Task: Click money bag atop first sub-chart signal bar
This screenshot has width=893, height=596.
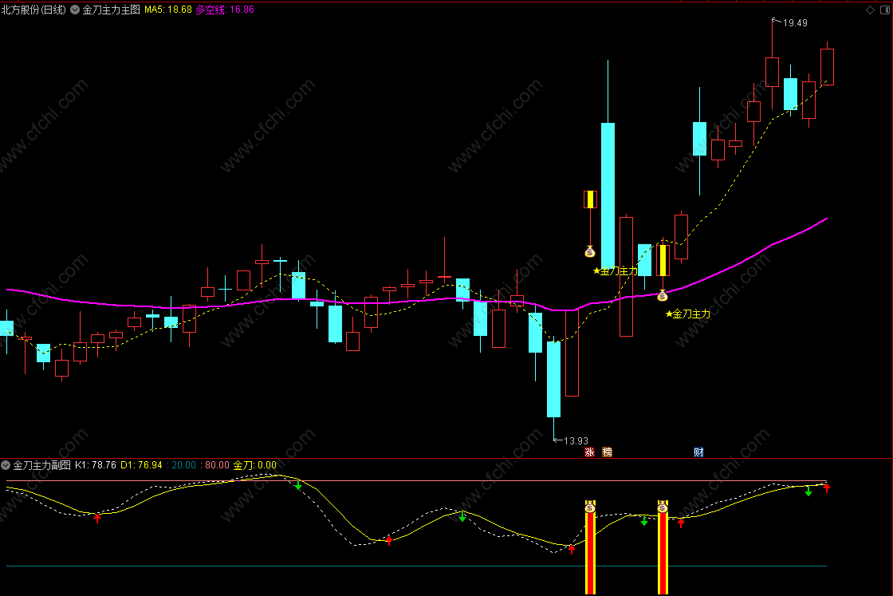Action: click(590, 507)
